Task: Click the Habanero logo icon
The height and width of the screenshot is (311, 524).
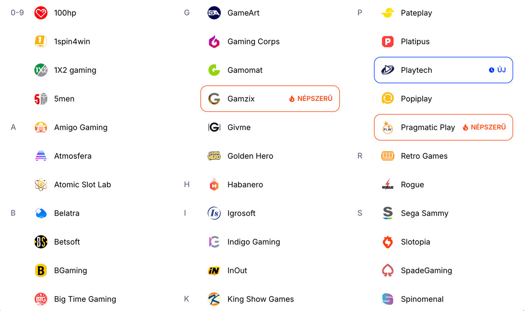Action: [214, 185]
